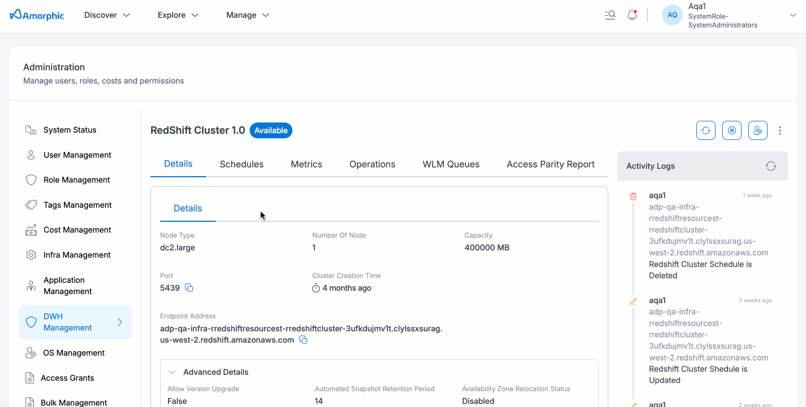Screen dimensions: 806x407
Task: Click the dc2.large node type value
Action: point(178,247)
